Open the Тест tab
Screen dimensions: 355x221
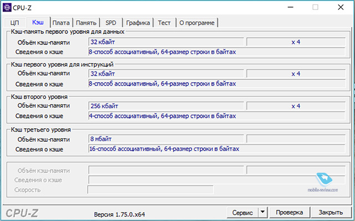click(x=164, y=23)
